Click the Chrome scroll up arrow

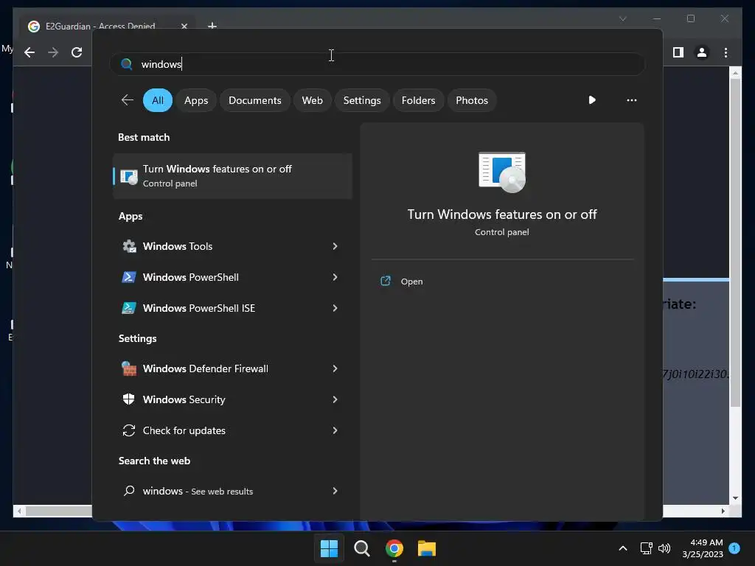coord(735,73)
